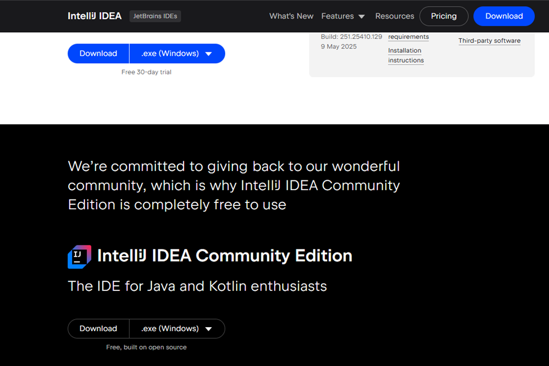Click the Java and Kotlin enthusiasts tagline
Screen dimensions: 549x366
(197, 286)
